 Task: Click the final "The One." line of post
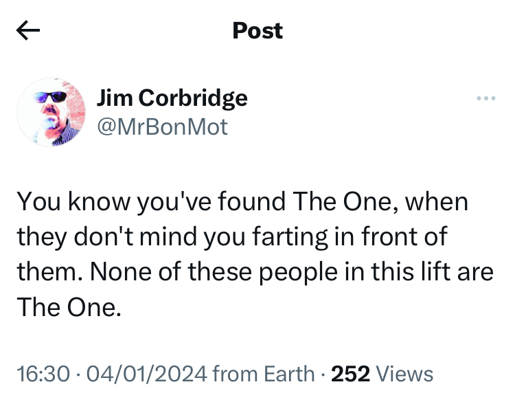click(69, 308)
